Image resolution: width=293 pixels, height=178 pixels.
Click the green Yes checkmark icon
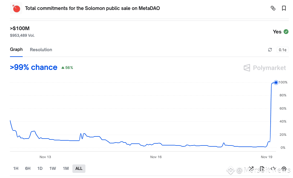[x=286, y=32]
